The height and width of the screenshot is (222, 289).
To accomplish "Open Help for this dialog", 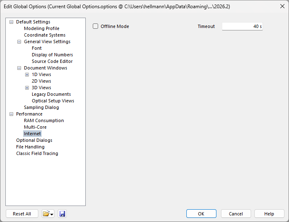I will coord(269,214).
